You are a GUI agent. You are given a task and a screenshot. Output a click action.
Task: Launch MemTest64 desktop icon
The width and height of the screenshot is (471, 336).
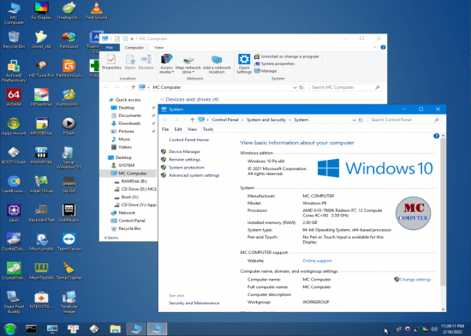click(x=41, y=271)
